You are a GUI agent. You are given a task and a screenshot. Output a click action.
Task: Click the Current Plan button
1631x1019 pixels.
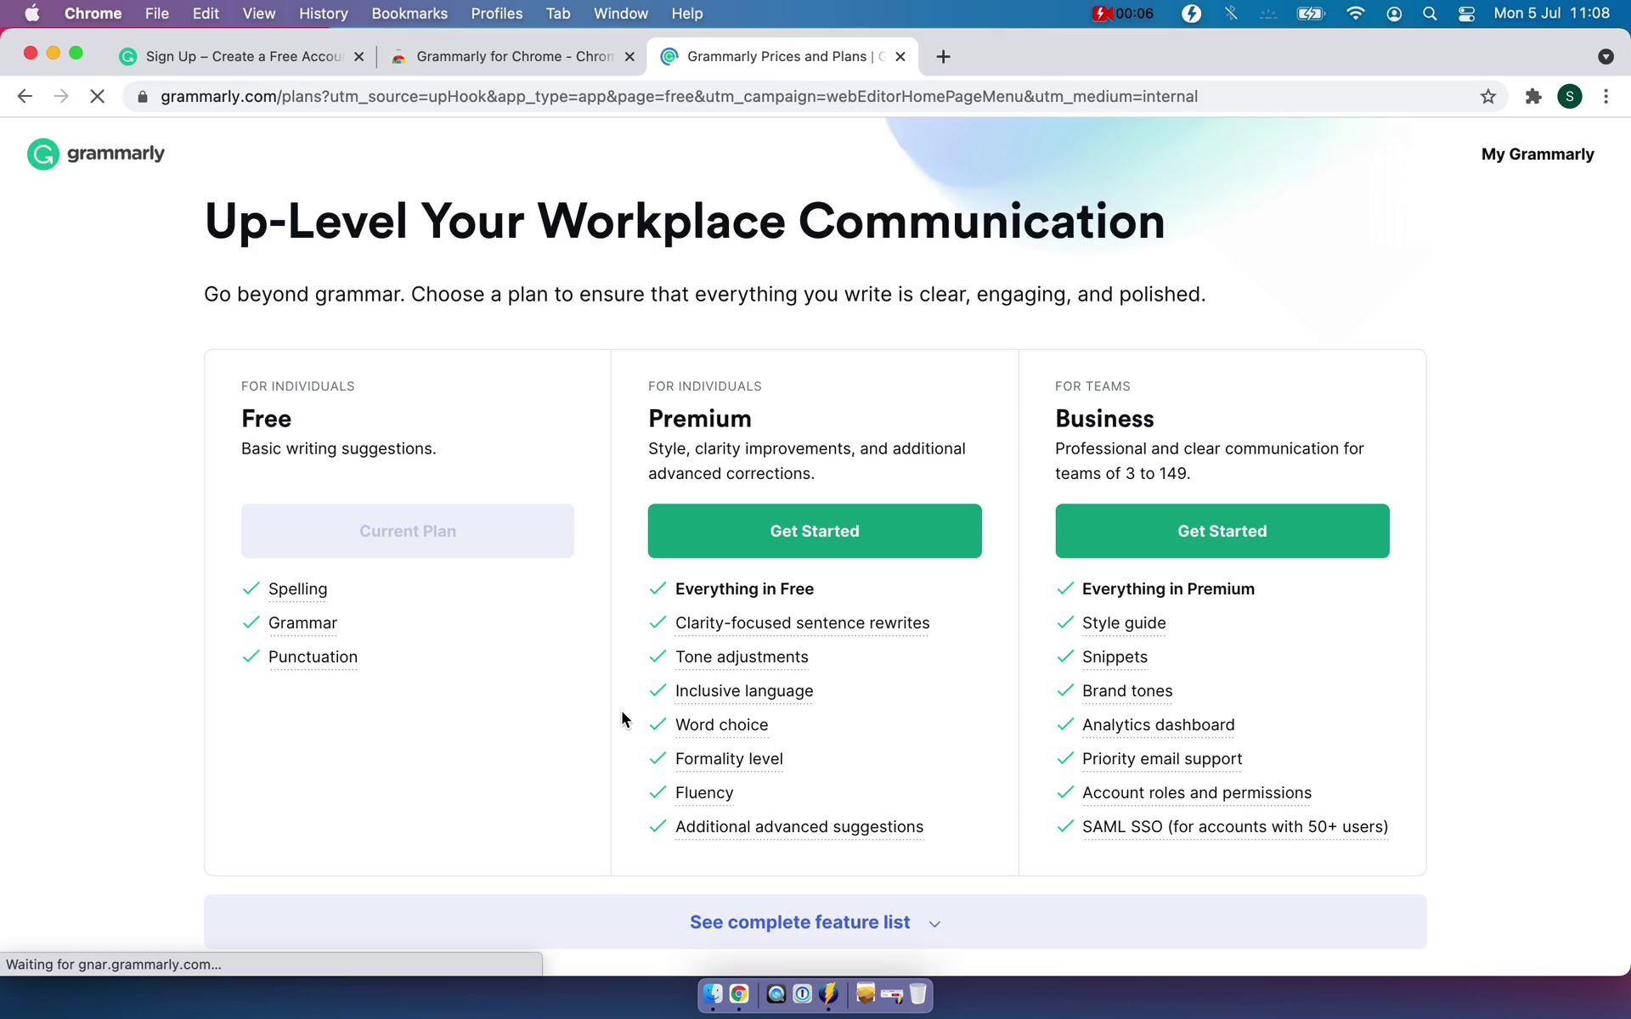[x=408, y=531]
